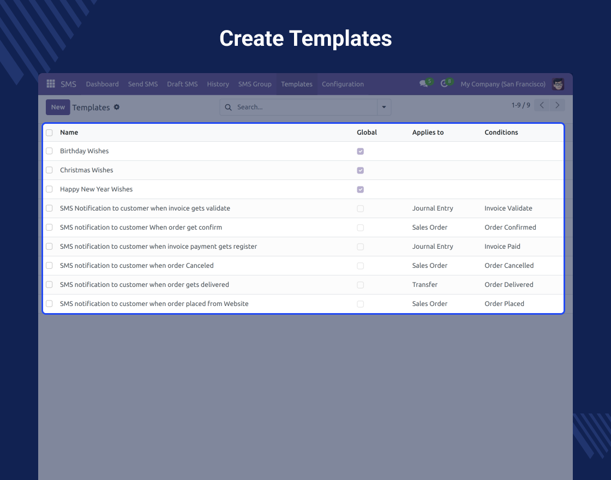
Task: Toggle the select-all checkbox in header
Action: pyautogui.click(x=50, y=133)
